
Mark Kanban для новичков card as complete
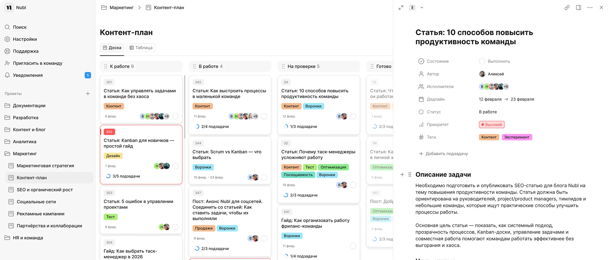pos(175,166)
